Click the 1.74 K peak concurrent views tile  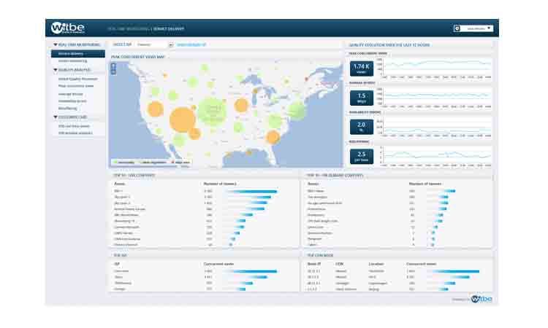tap(362, 69)
